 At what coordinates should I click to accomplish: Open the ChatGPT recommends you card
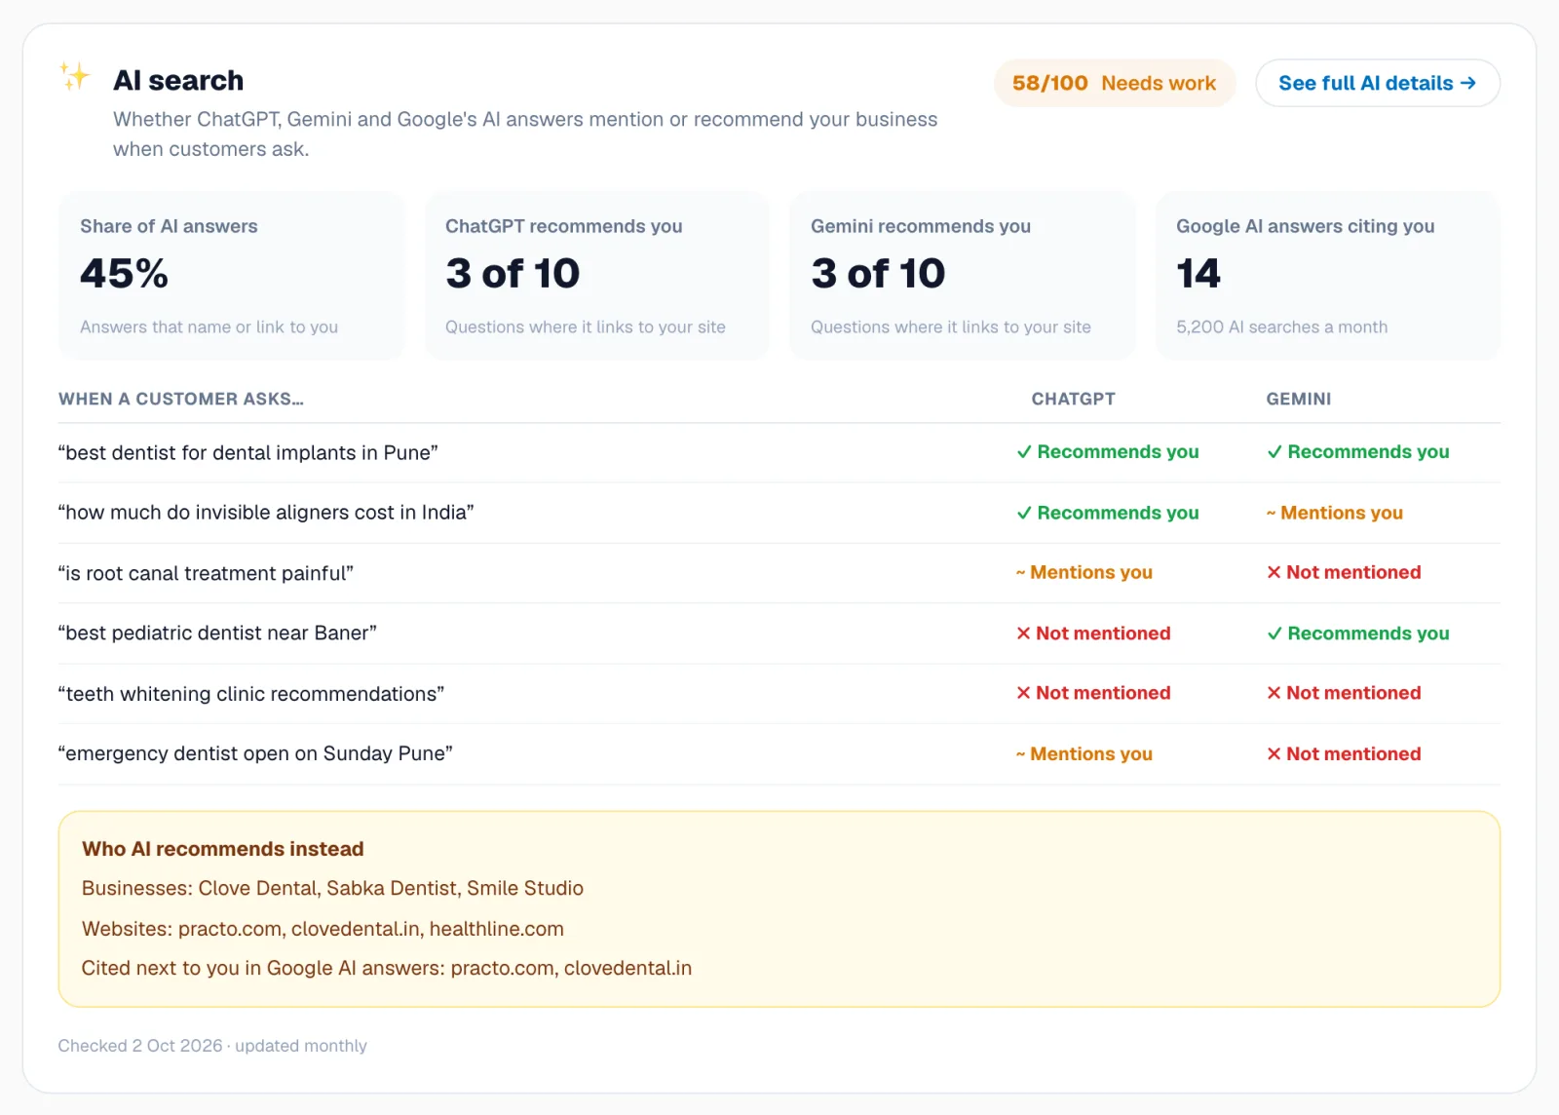click(x=596, y=276)
